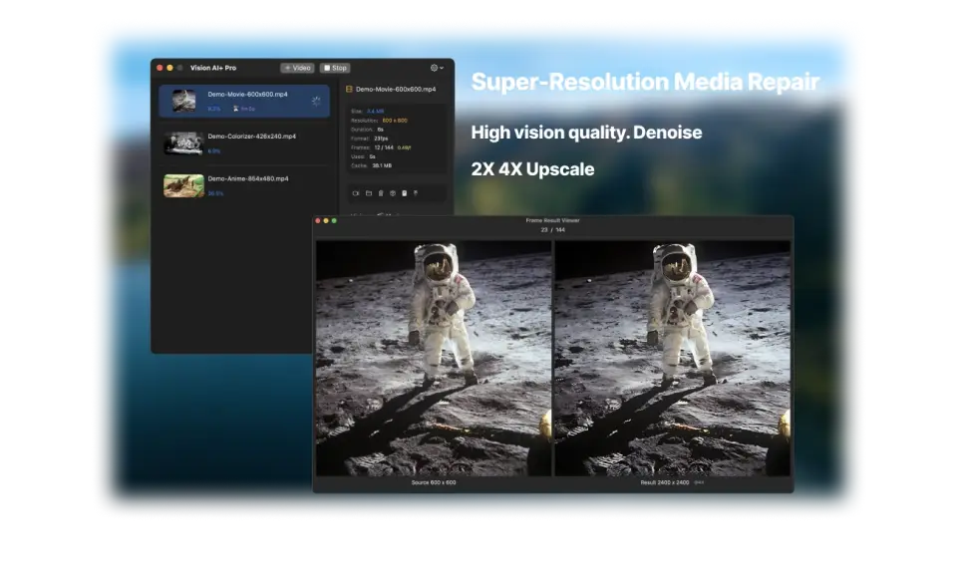
Task: Click the source image in Frame Result Viewer
Action: [434, 358]
